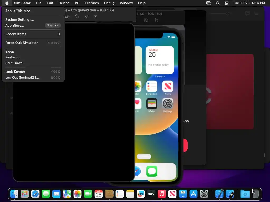Open Messages in iPhone simulator dock

[x=152, y=171]
